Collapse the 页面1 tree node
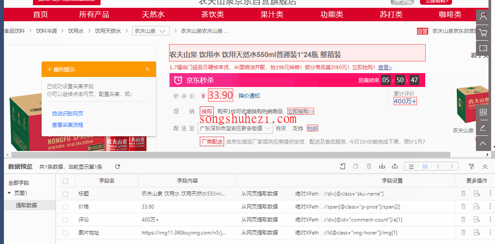This screenshot has height=244, width=495. click(9, 193)
